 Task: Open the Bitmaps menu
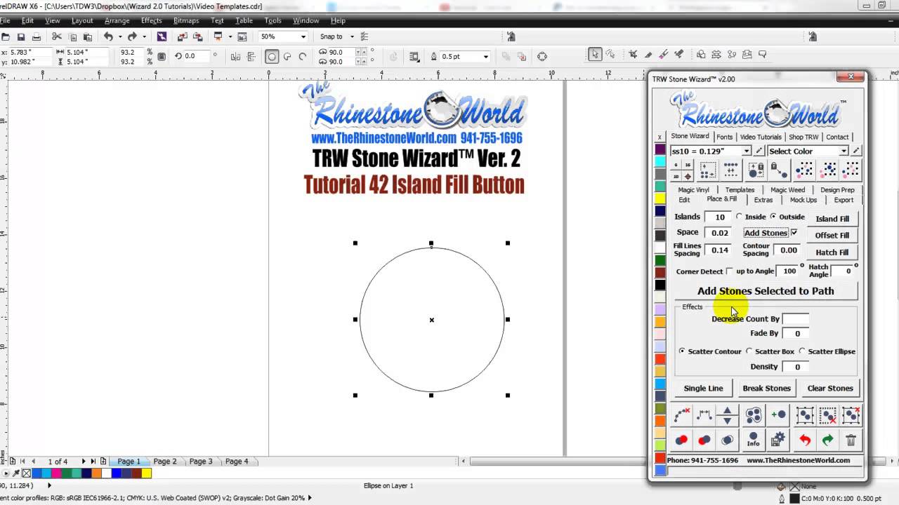click(186, 20)
